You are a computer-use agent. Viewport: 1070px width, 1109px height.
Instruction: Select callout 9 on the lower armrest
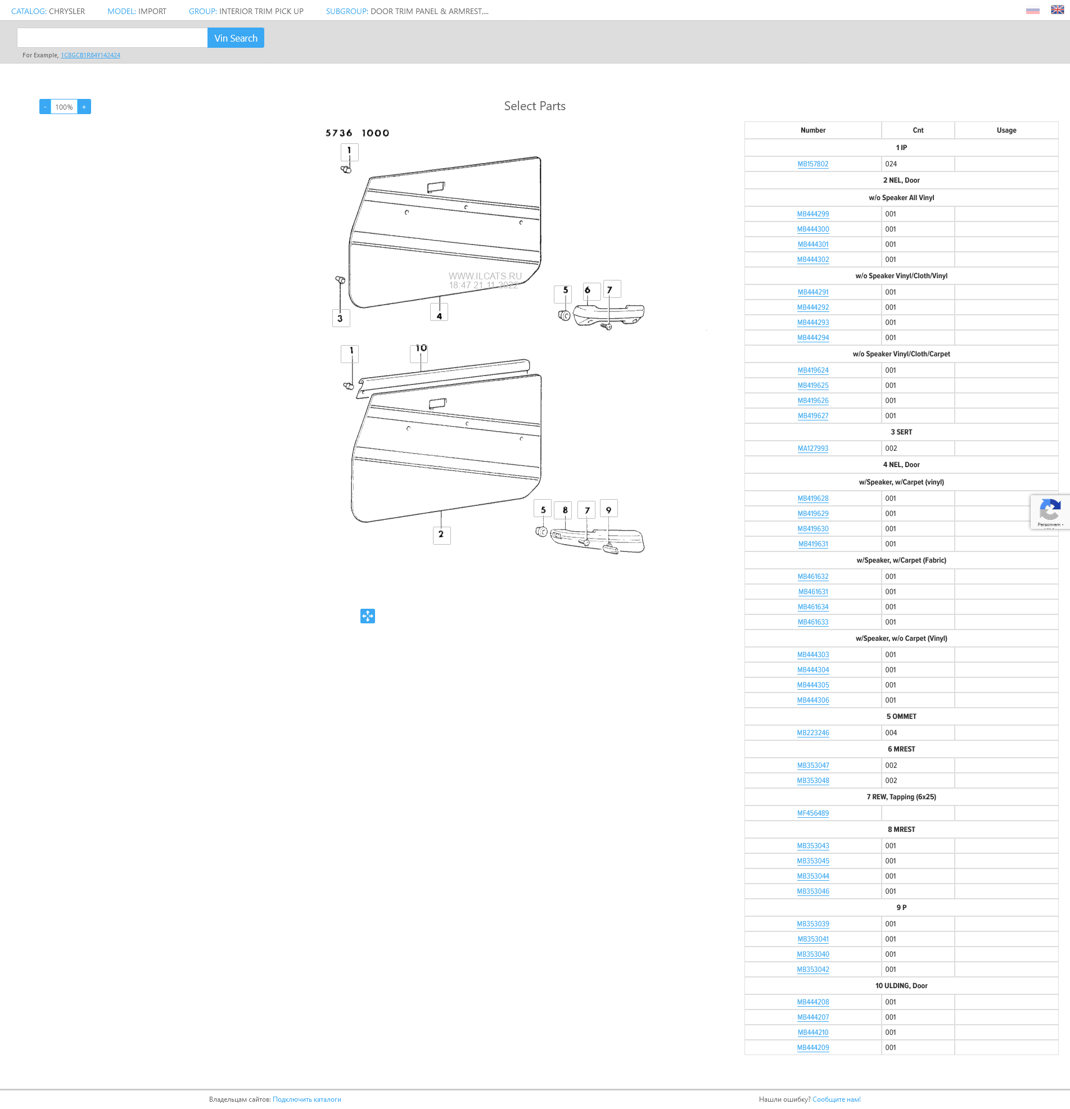608,509
